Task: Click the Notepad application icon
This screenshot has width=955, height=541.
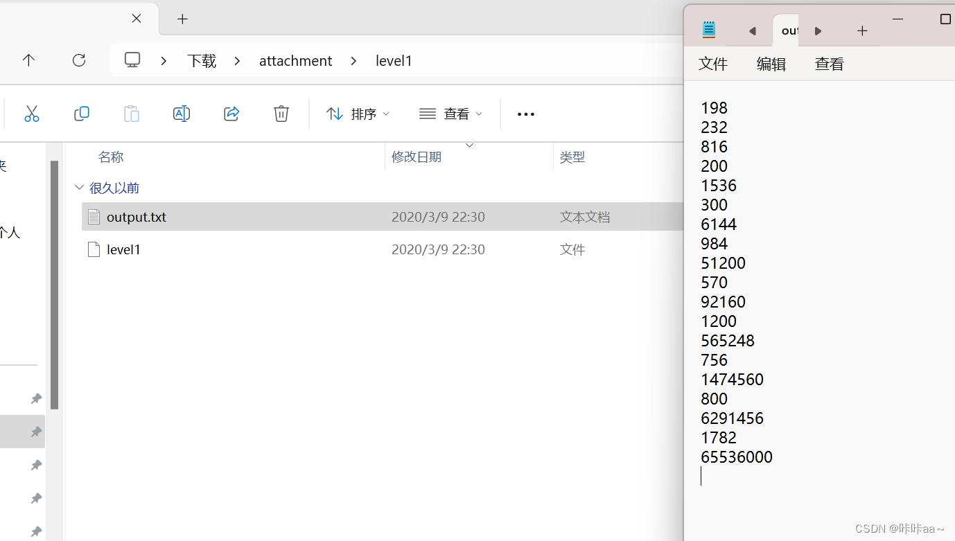Action: (x=708, y=30)
